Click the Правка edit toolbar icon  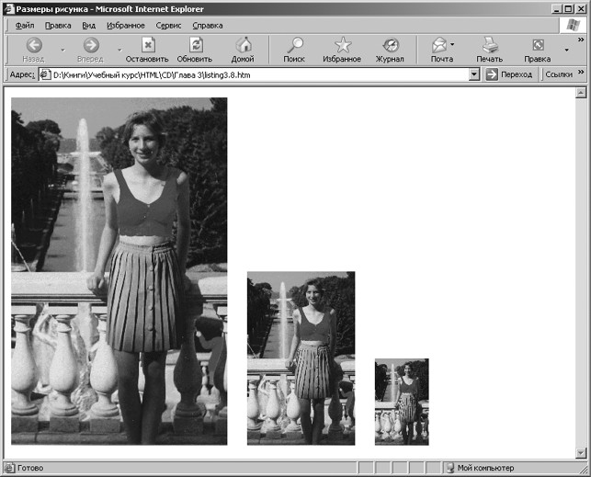point(538,45)
